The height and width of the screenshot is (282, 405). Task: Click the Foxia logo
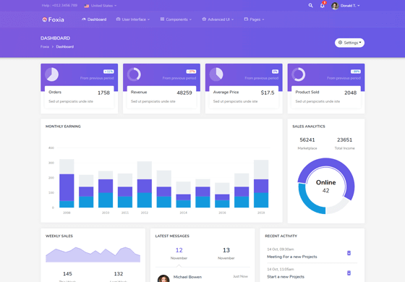[x=54, y=20]
